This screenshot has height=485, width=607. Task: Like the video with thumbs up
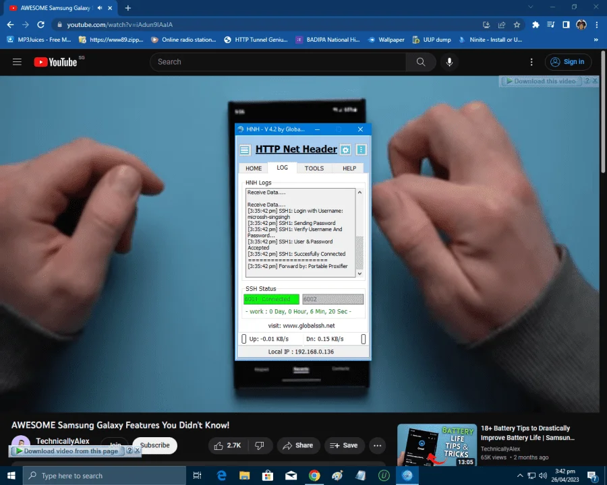(228, 445)
